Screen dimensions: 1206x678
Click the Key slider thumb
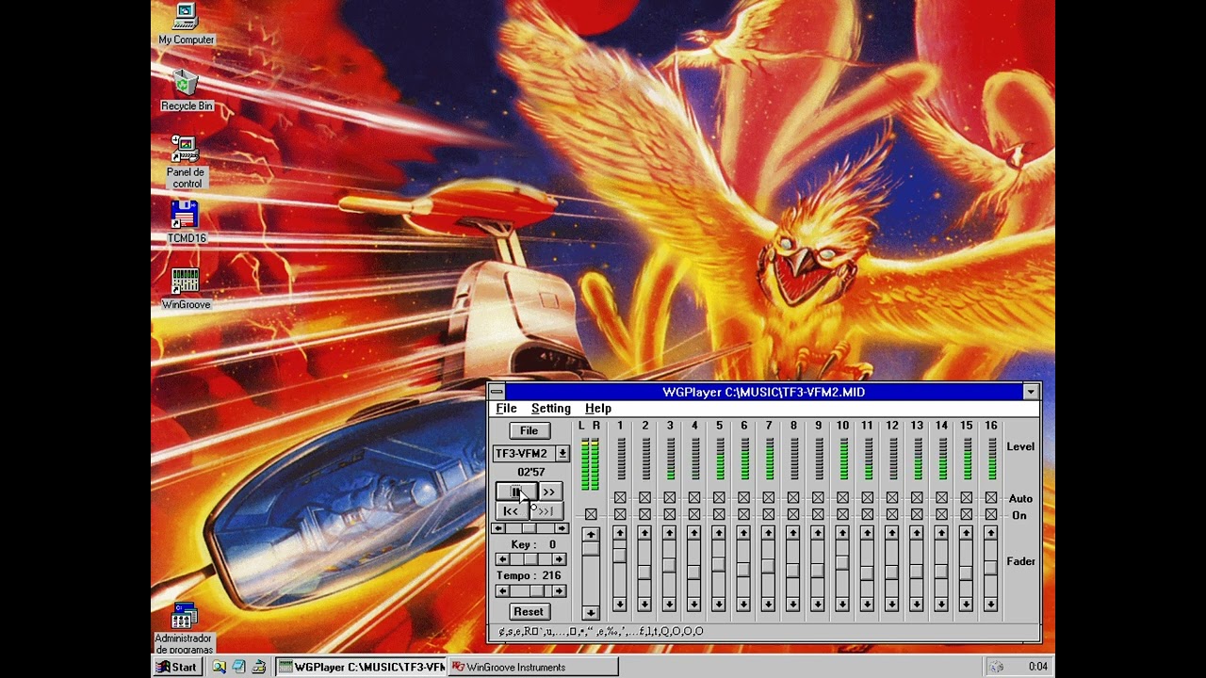click(x=530, y=559)
